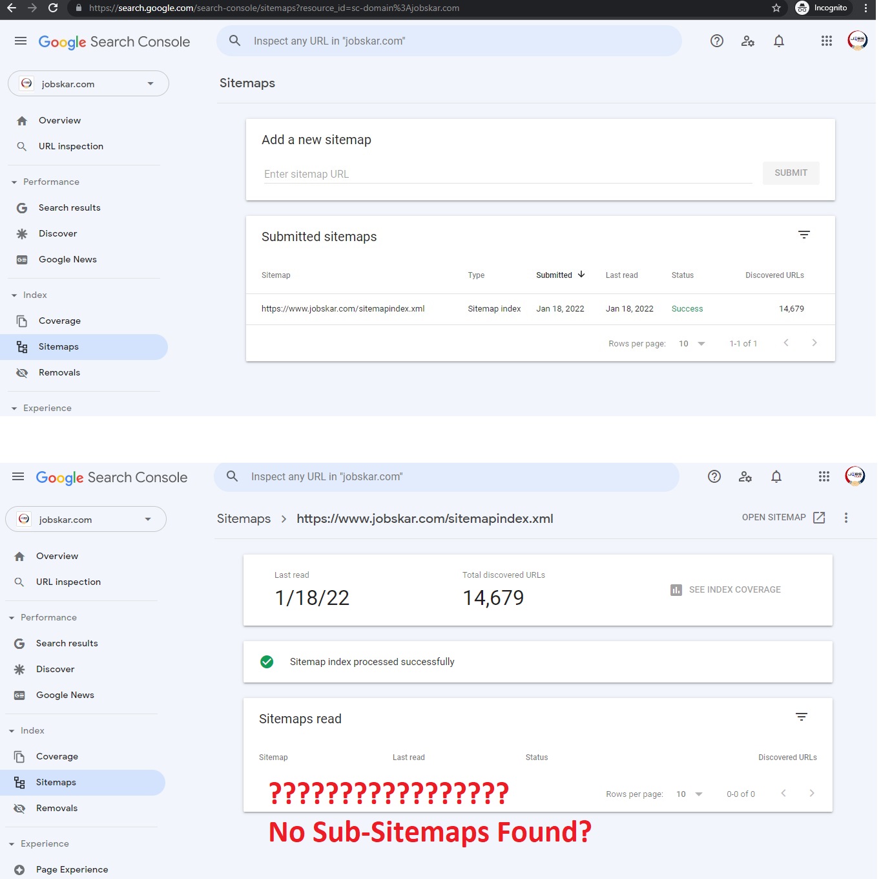Click the Incognito profile indicator
The height and width of the screenshot is (879, 881).
click(x=822, y=8)
